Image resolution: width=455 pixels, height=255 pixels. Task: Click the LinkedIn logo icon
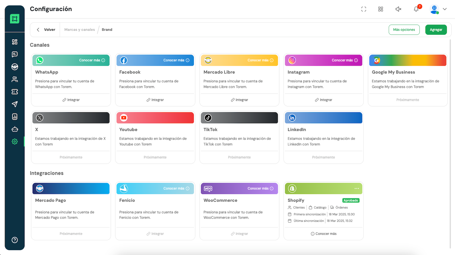[292, 118]
